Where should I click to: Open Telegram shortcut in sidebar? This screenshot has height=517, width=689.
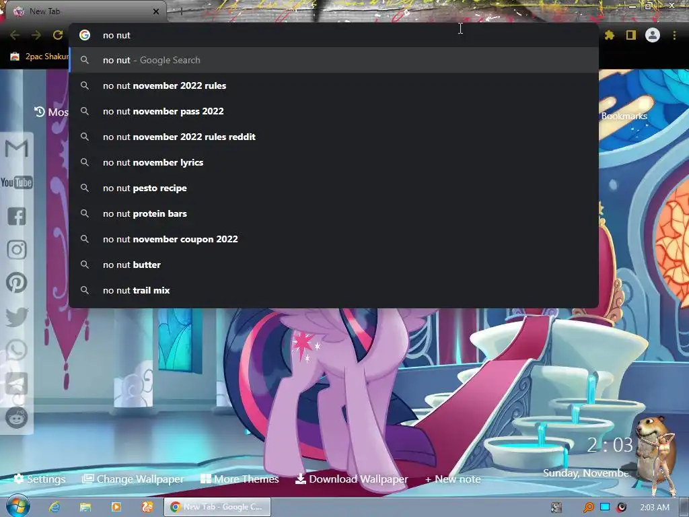[17, 384]
